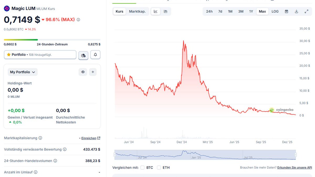Switch to candlestick chart view icon

pyautogui.click(x=166, y=12)
